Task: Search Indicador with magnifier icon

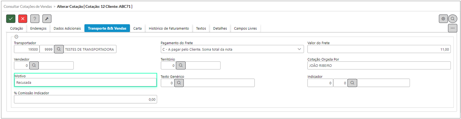Action: pyautogui.click(x=352, y=83)
